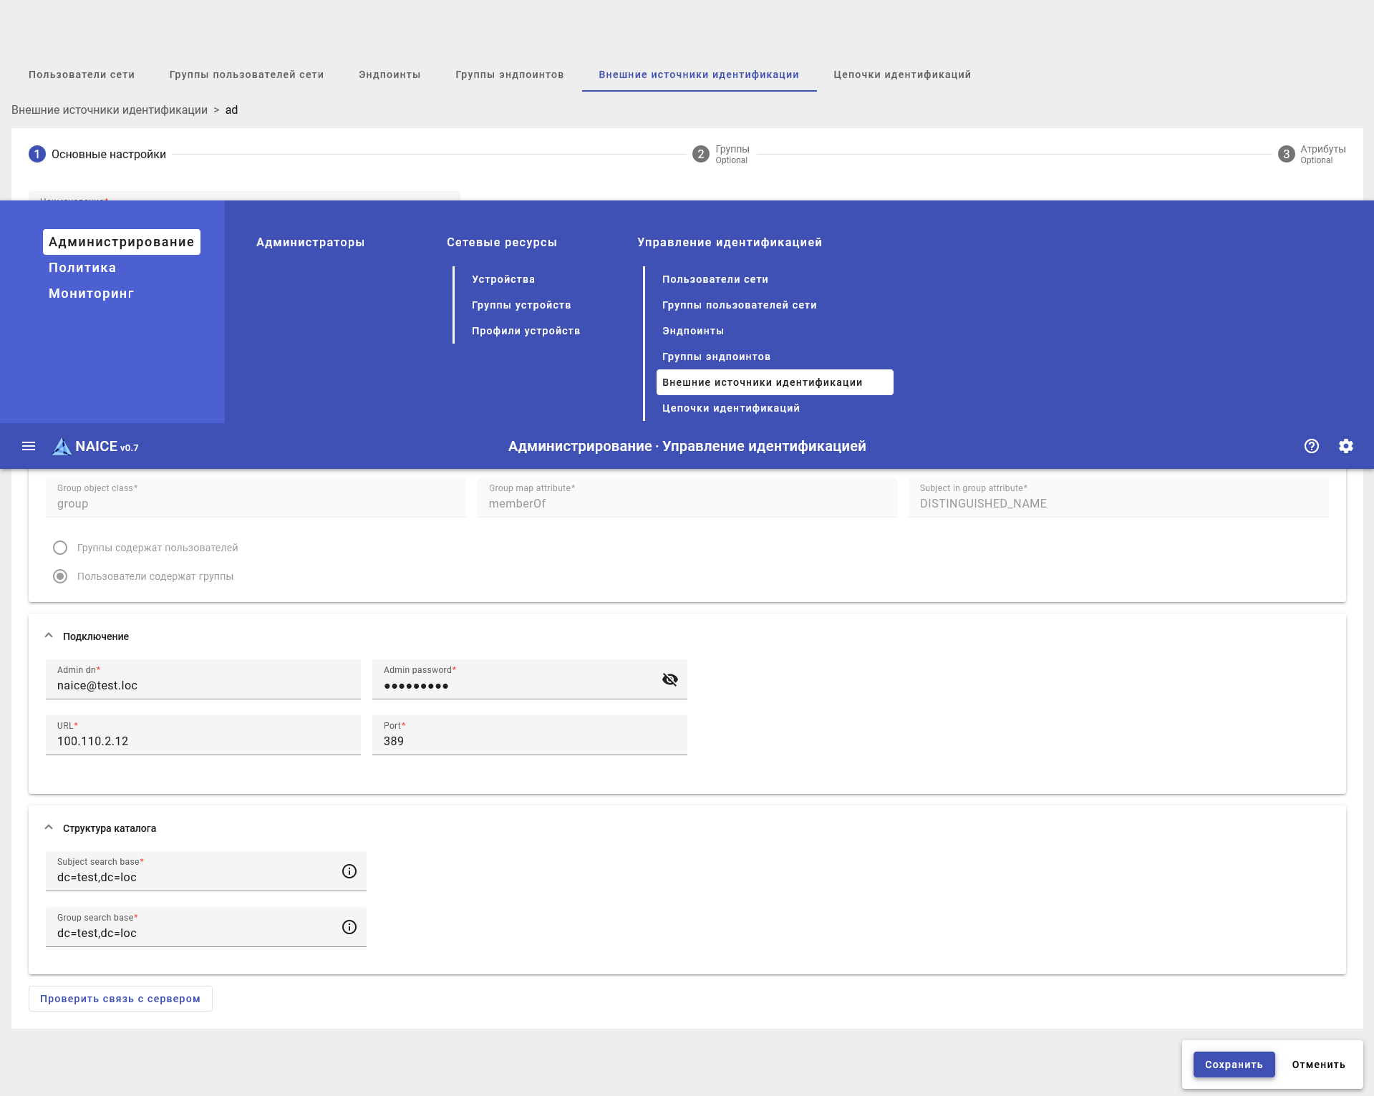Select 'Администрирование' in the mega menu

point(122,242)
